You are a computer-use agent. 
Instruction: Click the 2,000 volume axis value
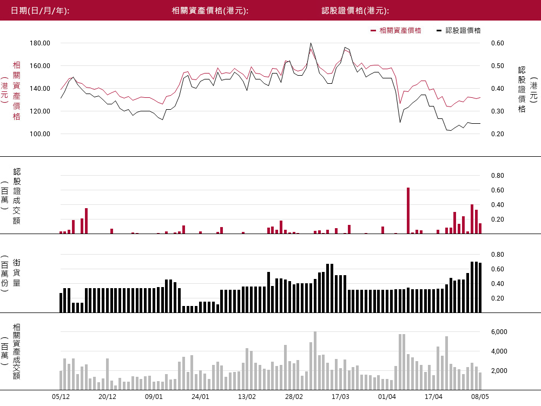(x=499, y=371)
